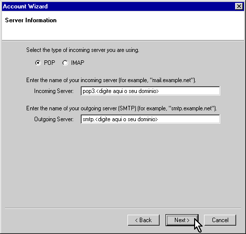Choose the IMAP server type radio button
This screenshot has height=234, width=246.
pos(65,63)
